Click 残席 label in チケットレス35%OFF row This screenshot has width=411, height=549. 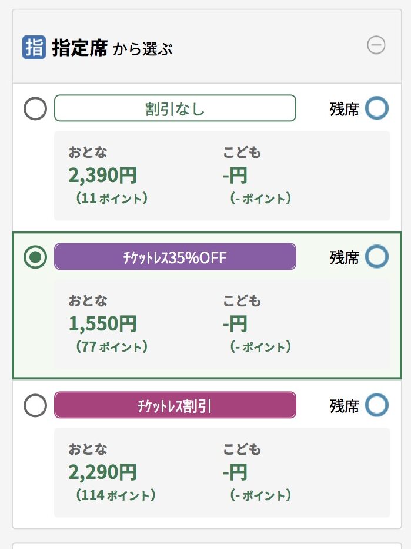(x=344, y=257)
